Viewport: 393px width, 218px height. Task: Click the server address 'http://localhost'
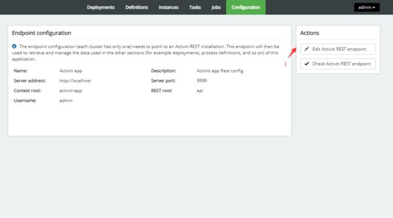tap(75, 81)
